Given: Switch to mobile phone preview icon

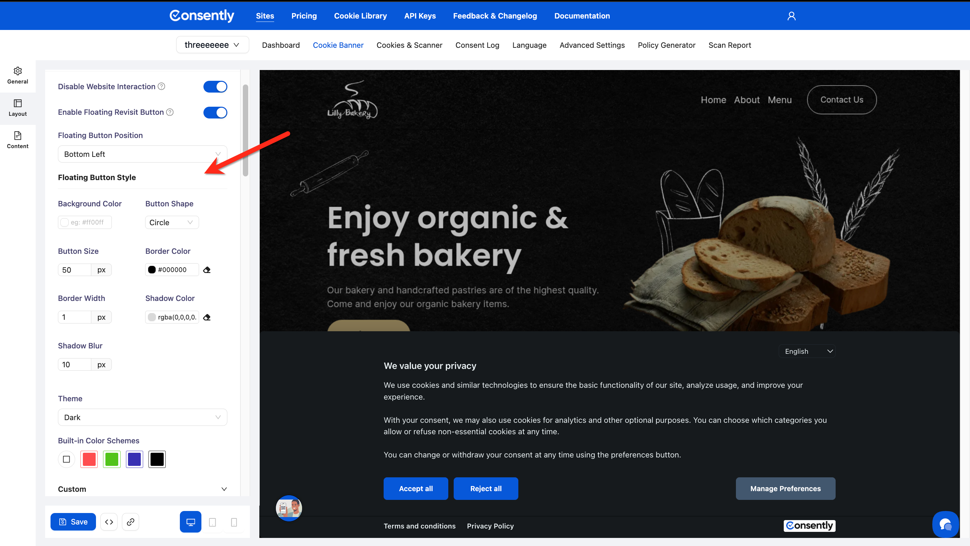Looking at the screenshot, I should point(234,522).
